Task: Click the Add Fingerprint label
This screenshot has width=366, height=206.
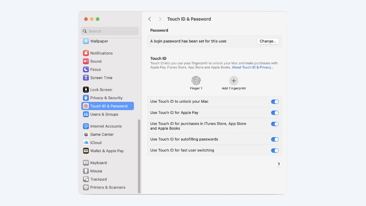Action: pyautogui.click(x=234, y=88)
